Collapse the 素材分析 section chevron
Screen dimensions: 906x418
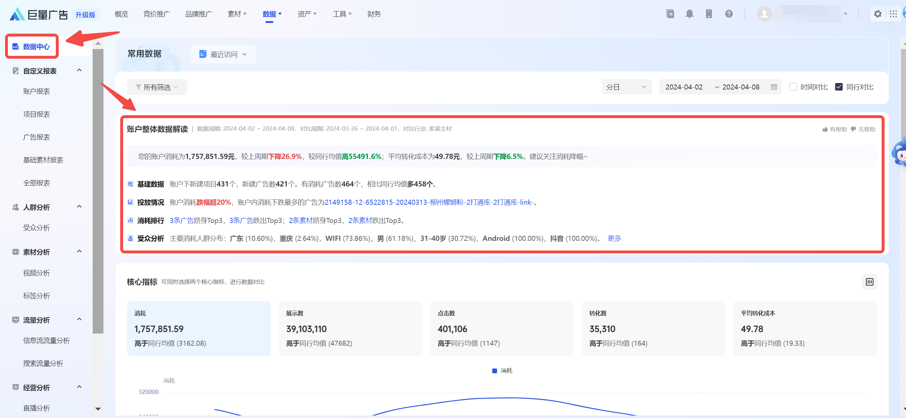pos(79,252)
